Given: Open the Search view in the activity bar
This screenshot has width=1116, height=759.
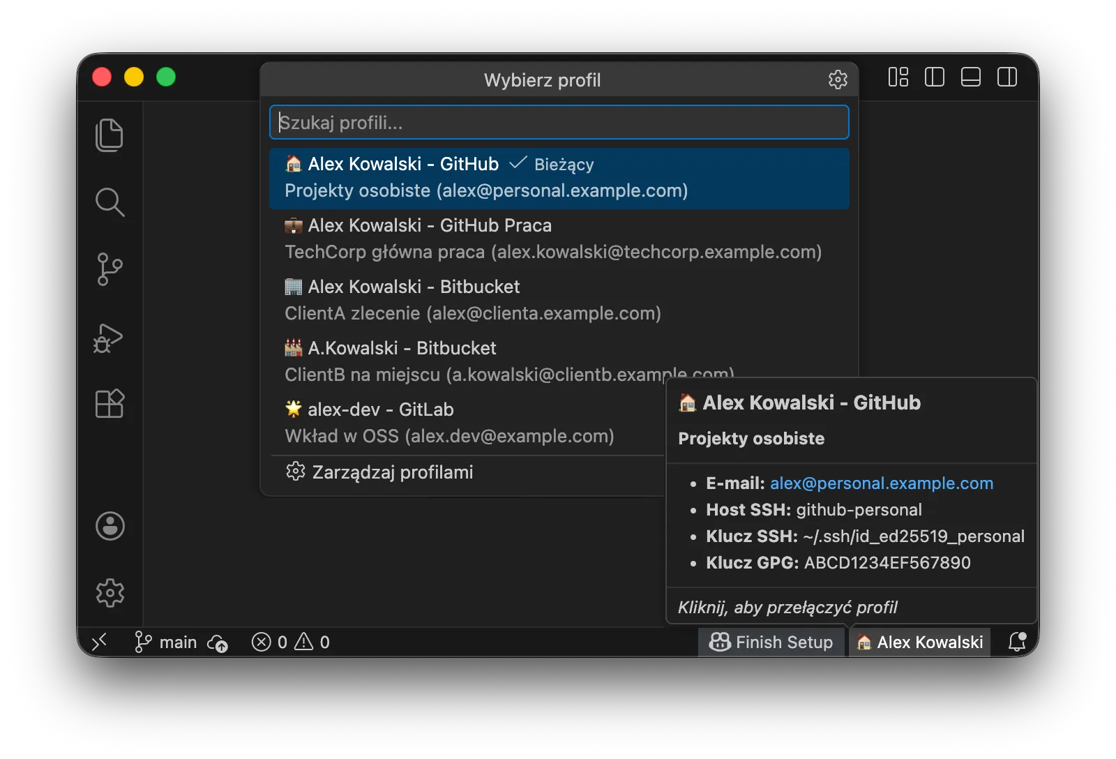Looking at the screenshot, I should coord(110,202).
